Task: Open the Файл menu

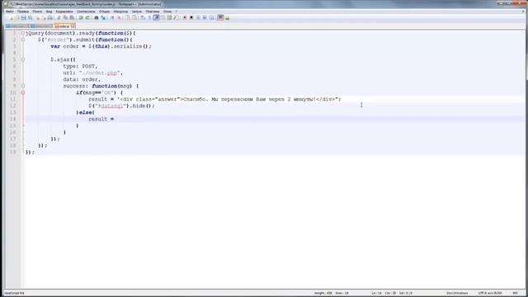Action: 9,12
